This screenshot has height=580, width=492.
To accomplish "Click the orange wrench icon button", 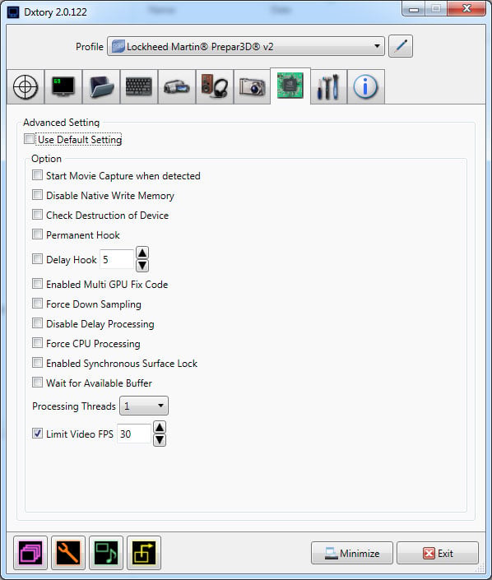I will (x=68, y=553).
